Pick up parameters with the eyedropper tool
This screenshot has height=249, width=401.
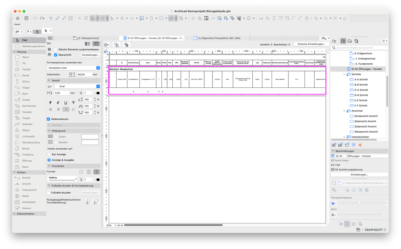[x=58, y=18]
